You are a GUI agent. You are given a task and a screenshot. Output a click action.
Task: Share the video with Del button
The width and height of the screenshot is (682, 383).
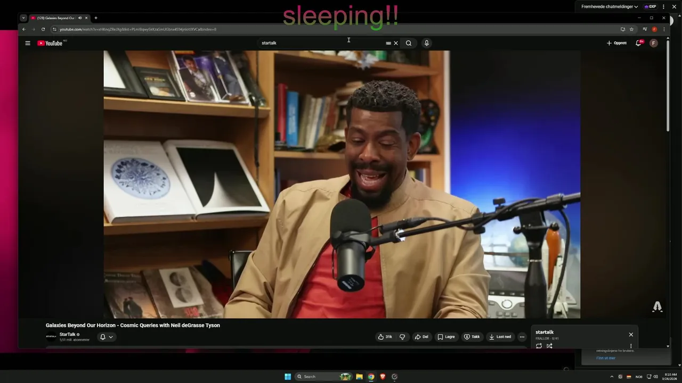click(421, 337)
